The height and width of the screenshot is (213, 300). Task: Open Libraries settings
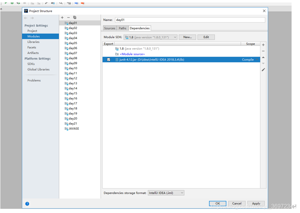pyautogui.click(x=33, y=42)
